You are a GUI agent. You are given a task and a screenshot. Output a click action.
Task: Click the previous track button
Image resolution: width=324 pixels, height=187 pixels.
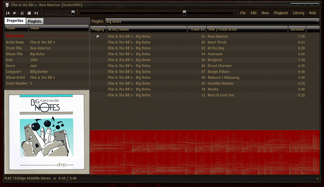pos(8,13)
